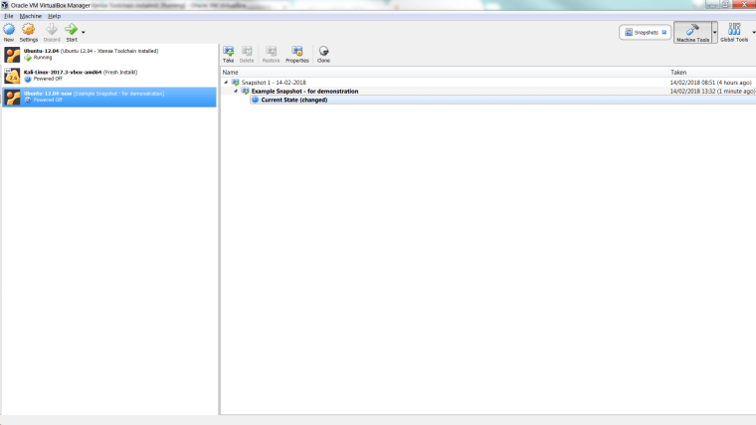The width and height of the screenshot is (756, 425).
Task: Click the Machine Tools hammer icon
Action: (x=692, y=30)
